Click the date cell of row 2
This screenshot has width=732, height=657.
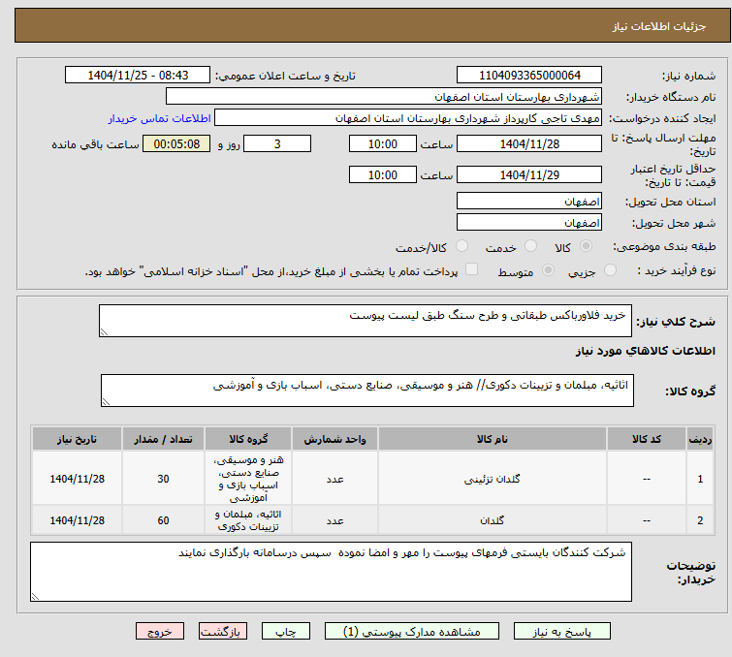coord(77,520)
